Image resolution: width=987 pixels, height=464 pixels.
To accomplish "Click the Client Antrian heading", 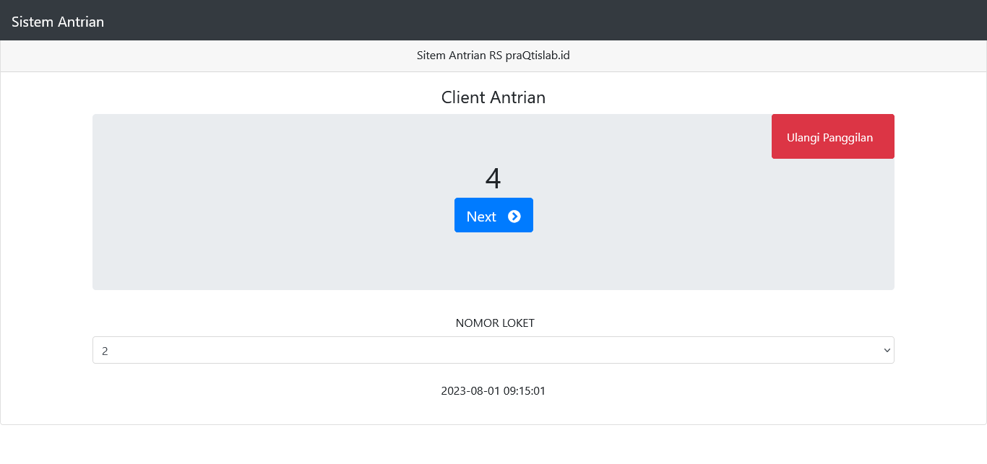I will 493,97.
